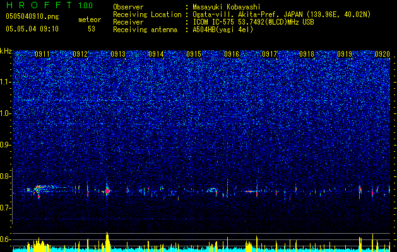
Task: Click the 1.0 kHz axis label
Action: point(5,113)
